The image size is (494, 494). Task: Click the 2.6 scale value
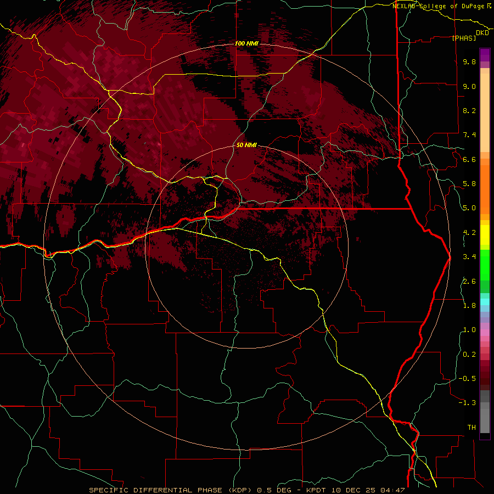point(469,282)
